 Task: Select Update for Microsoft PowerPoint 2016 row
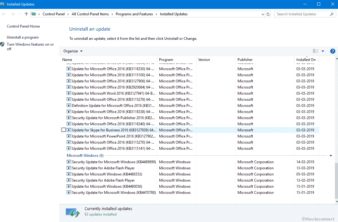190,136
